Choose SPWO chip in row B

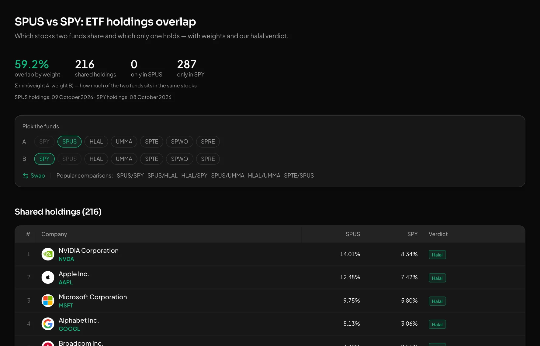(x=179, y=159)
